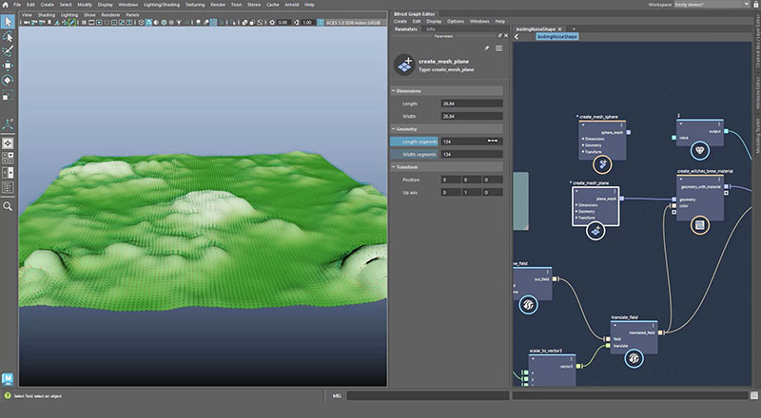The width and height of the screenshot is (761, 418).
Task: Click the boilingNoiseShape breadcrumb button
Action: point(557,37)
